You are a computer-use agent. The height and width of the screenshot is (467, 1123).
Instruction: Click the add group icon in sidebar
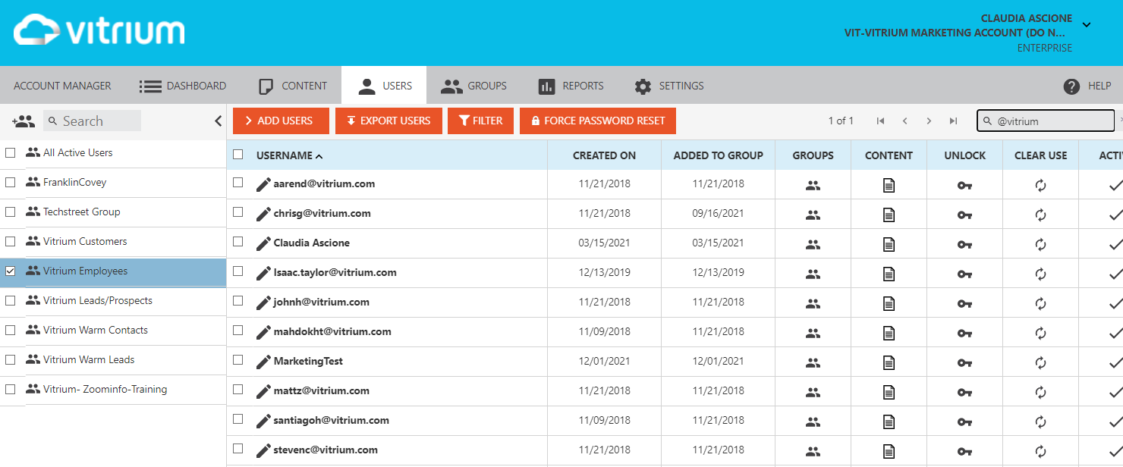point(24,121)
